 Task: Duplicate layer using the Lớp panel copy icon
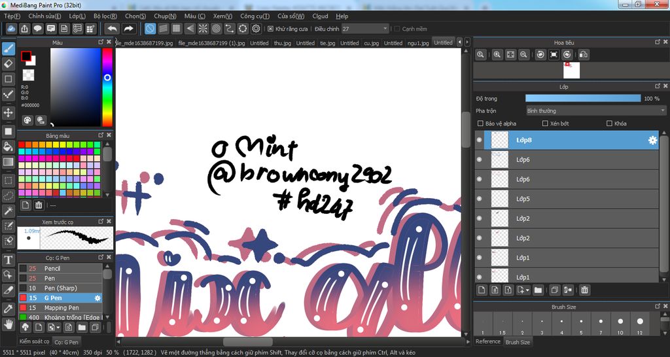pos(554,290)
